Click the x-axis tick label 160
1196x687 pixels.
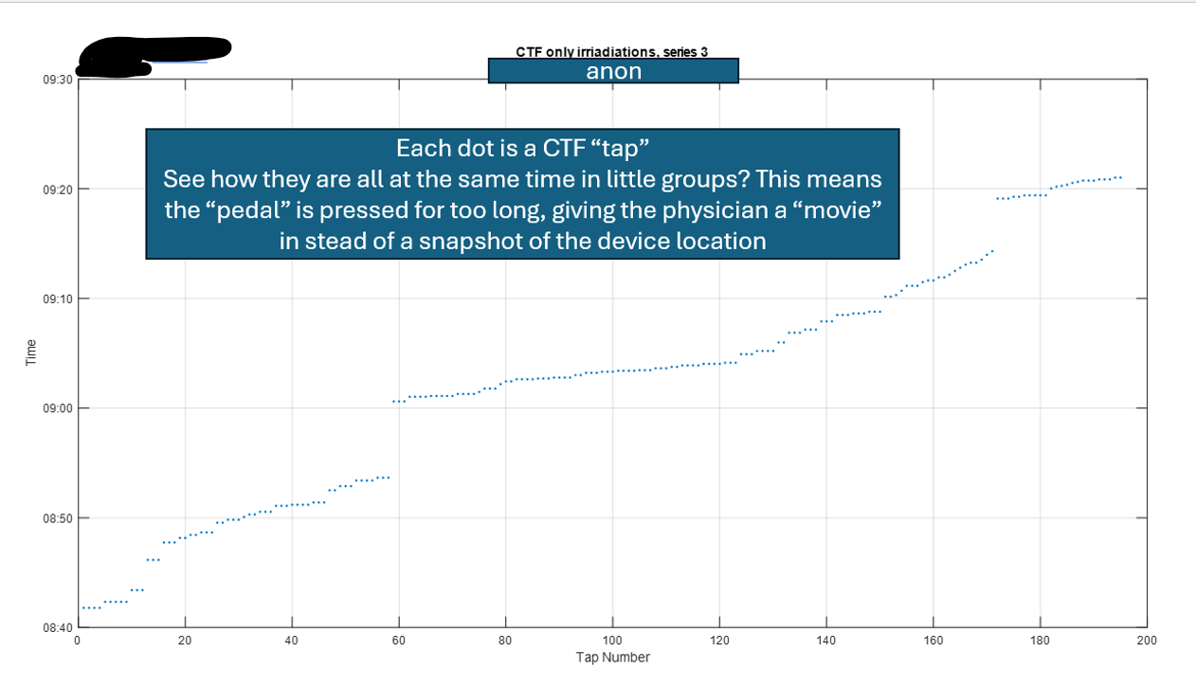click(x=933, y=641)
